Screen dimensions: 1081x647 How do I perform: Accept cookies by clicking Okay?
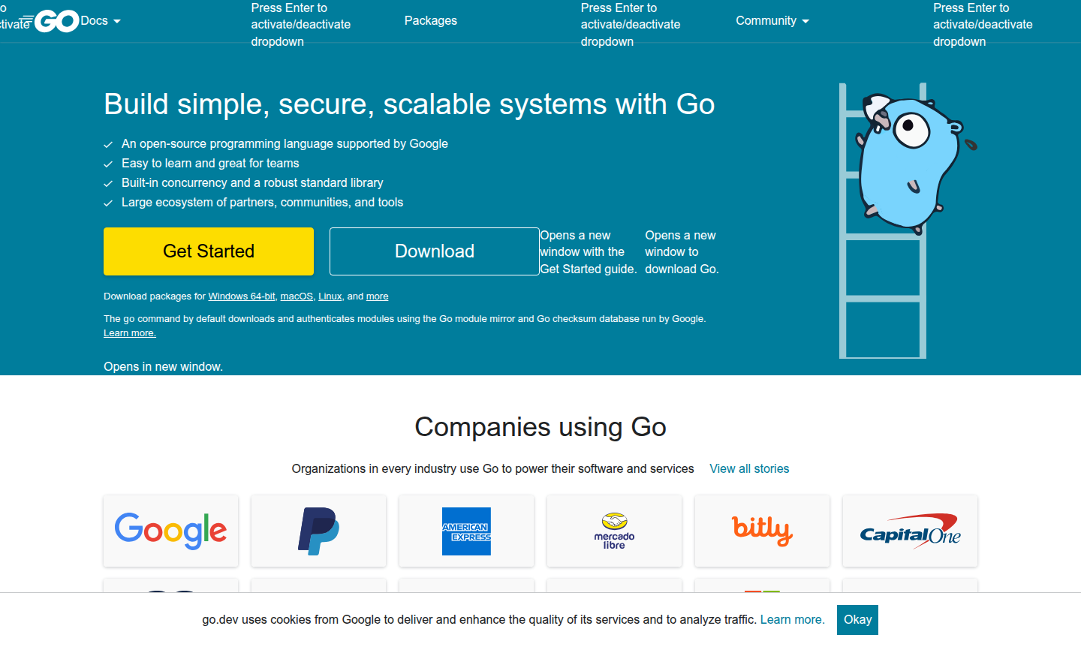(x=857, y=619)
